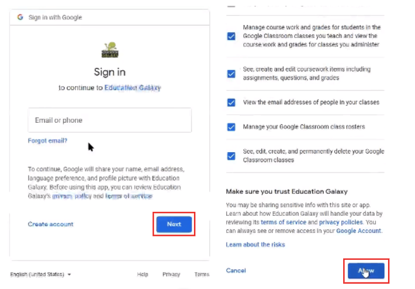Uncheck the manage course work and grades permission
Screen dimensions: 415x289
coord(231,36)
